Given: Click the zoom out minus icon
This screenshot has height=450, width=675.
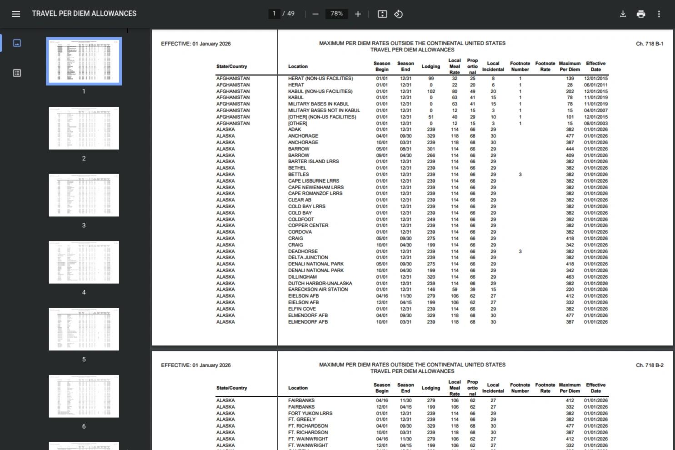Looking at the screenshot, I should [315, 14].
